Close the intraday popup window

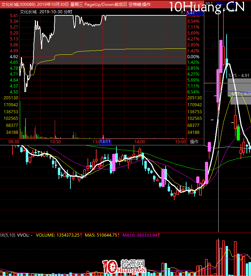(200, 4)
